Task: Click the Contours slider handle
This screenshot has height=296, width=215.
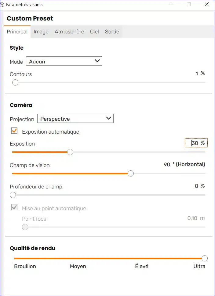Action: 15,83
